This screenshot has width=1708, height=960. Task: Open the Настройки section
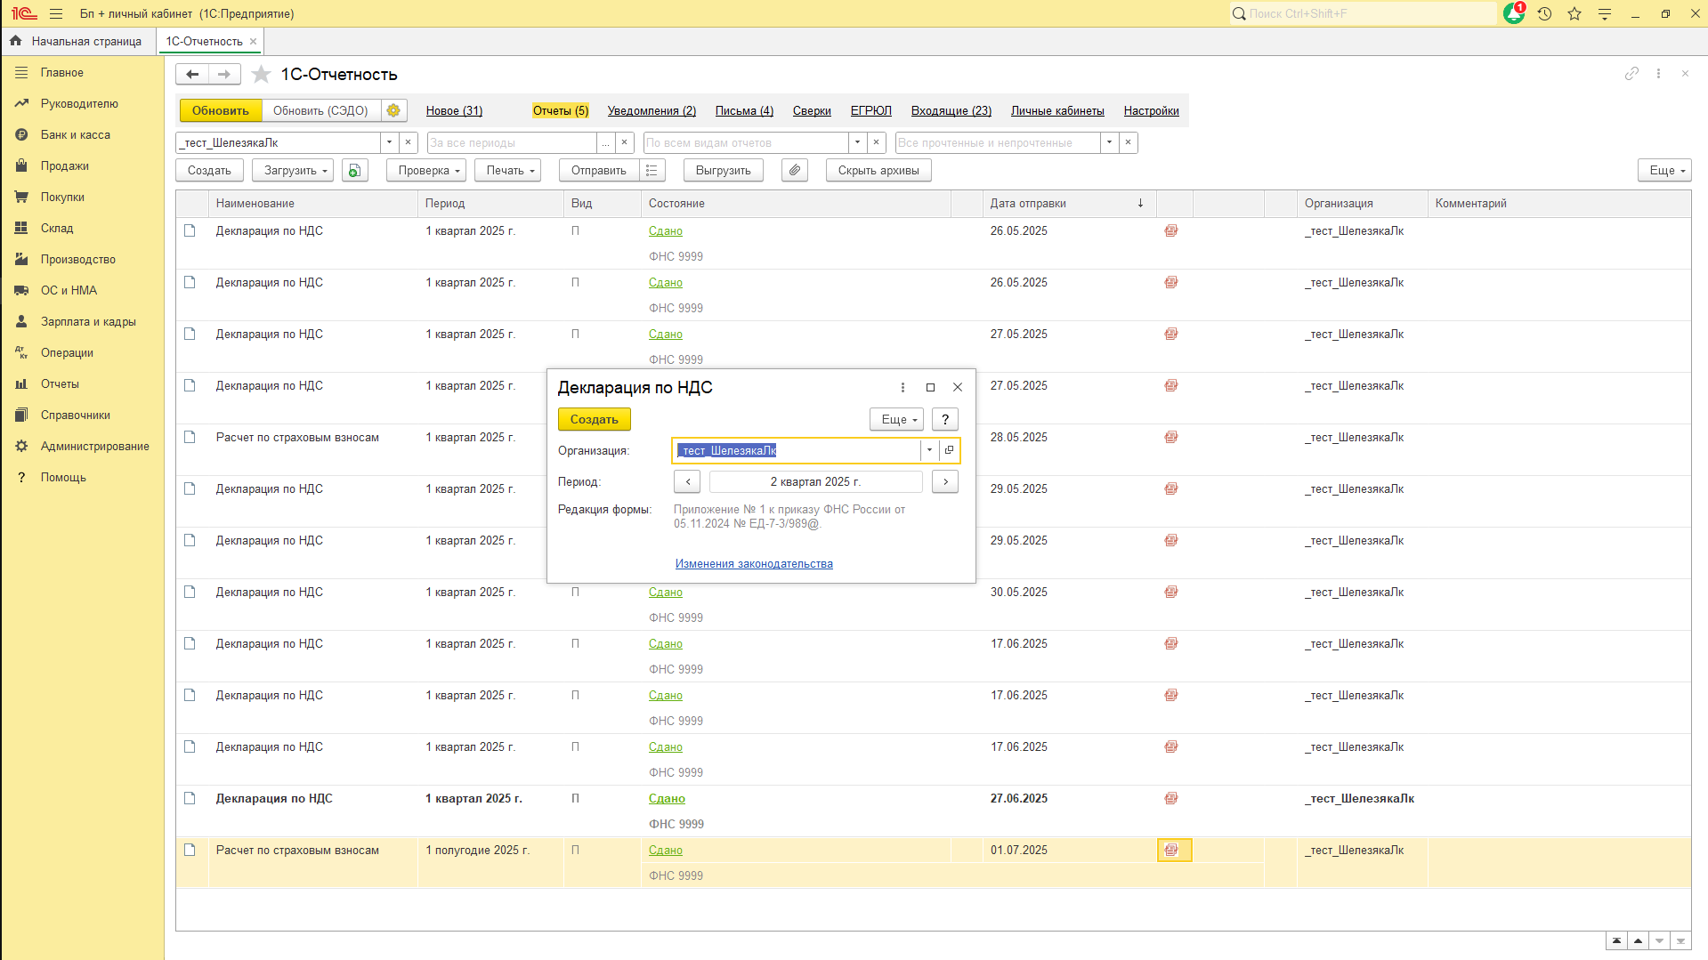click(1151, 110)
